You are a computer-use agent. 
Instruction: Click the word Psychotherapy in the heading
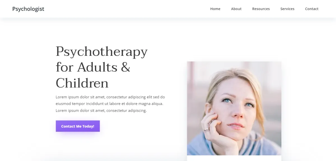click(x=101, y=52)
